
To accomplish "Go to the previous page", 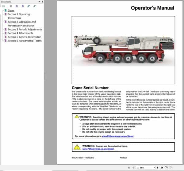I will (133, 168).
